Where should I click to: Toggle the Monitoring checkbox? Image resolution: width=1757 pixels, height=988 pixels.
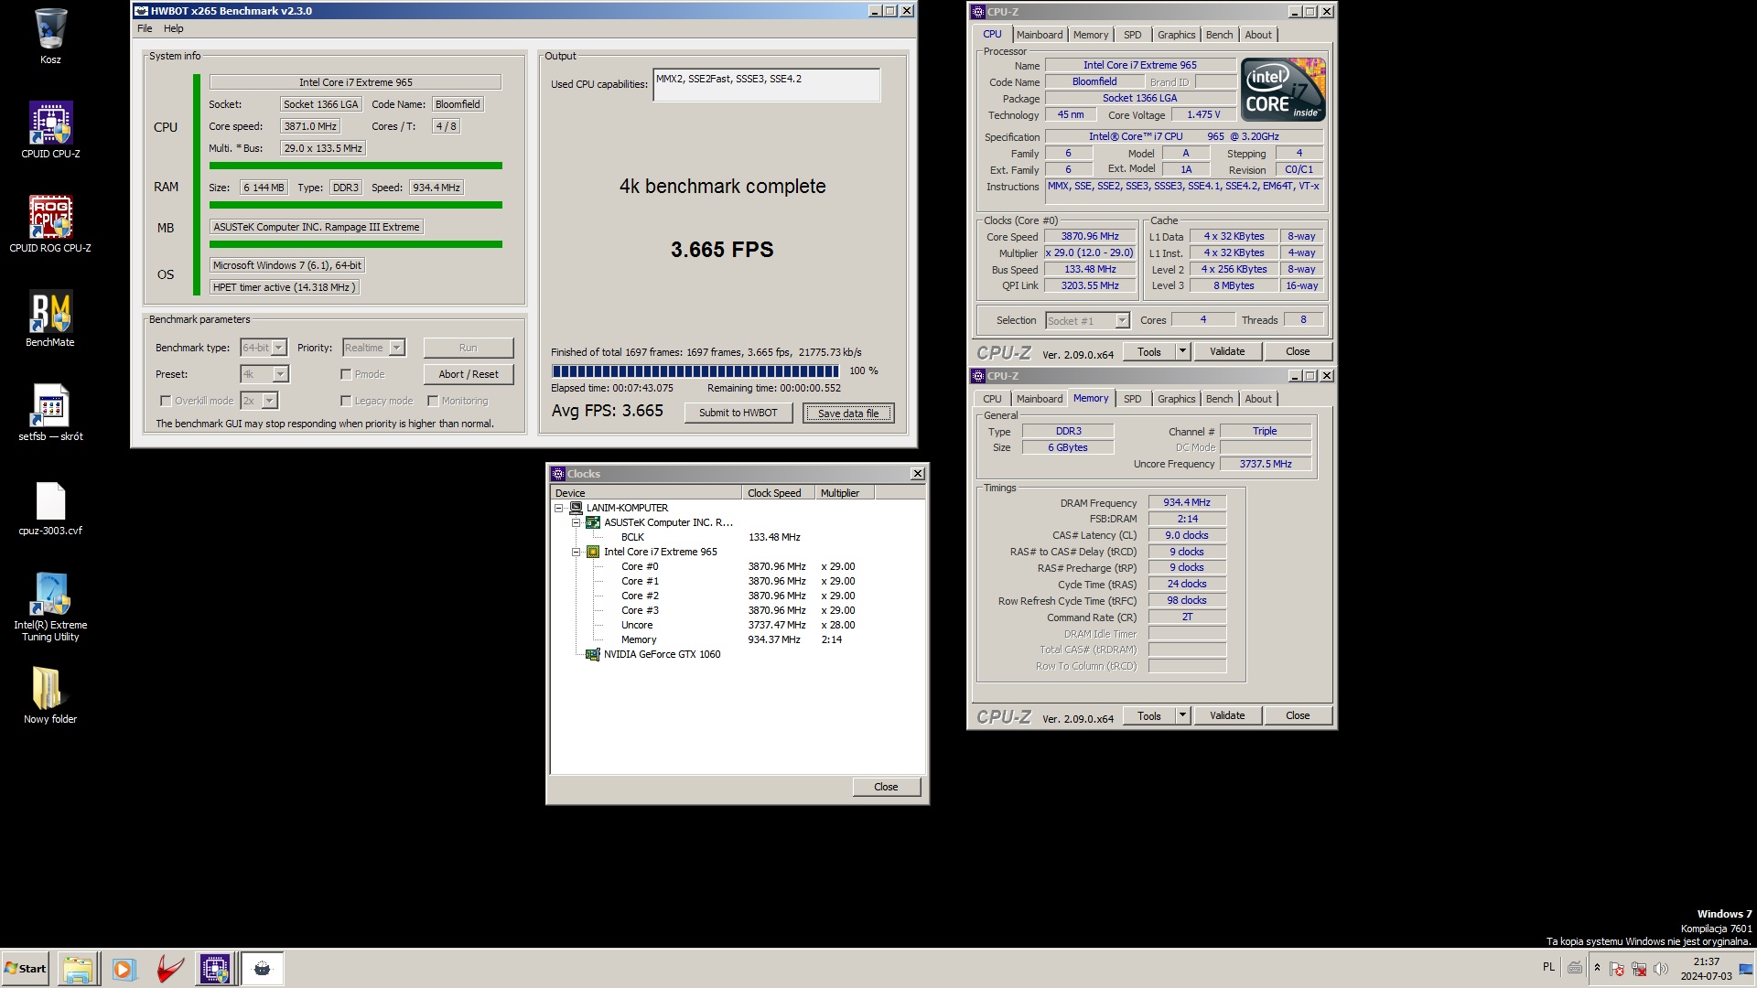433,401
